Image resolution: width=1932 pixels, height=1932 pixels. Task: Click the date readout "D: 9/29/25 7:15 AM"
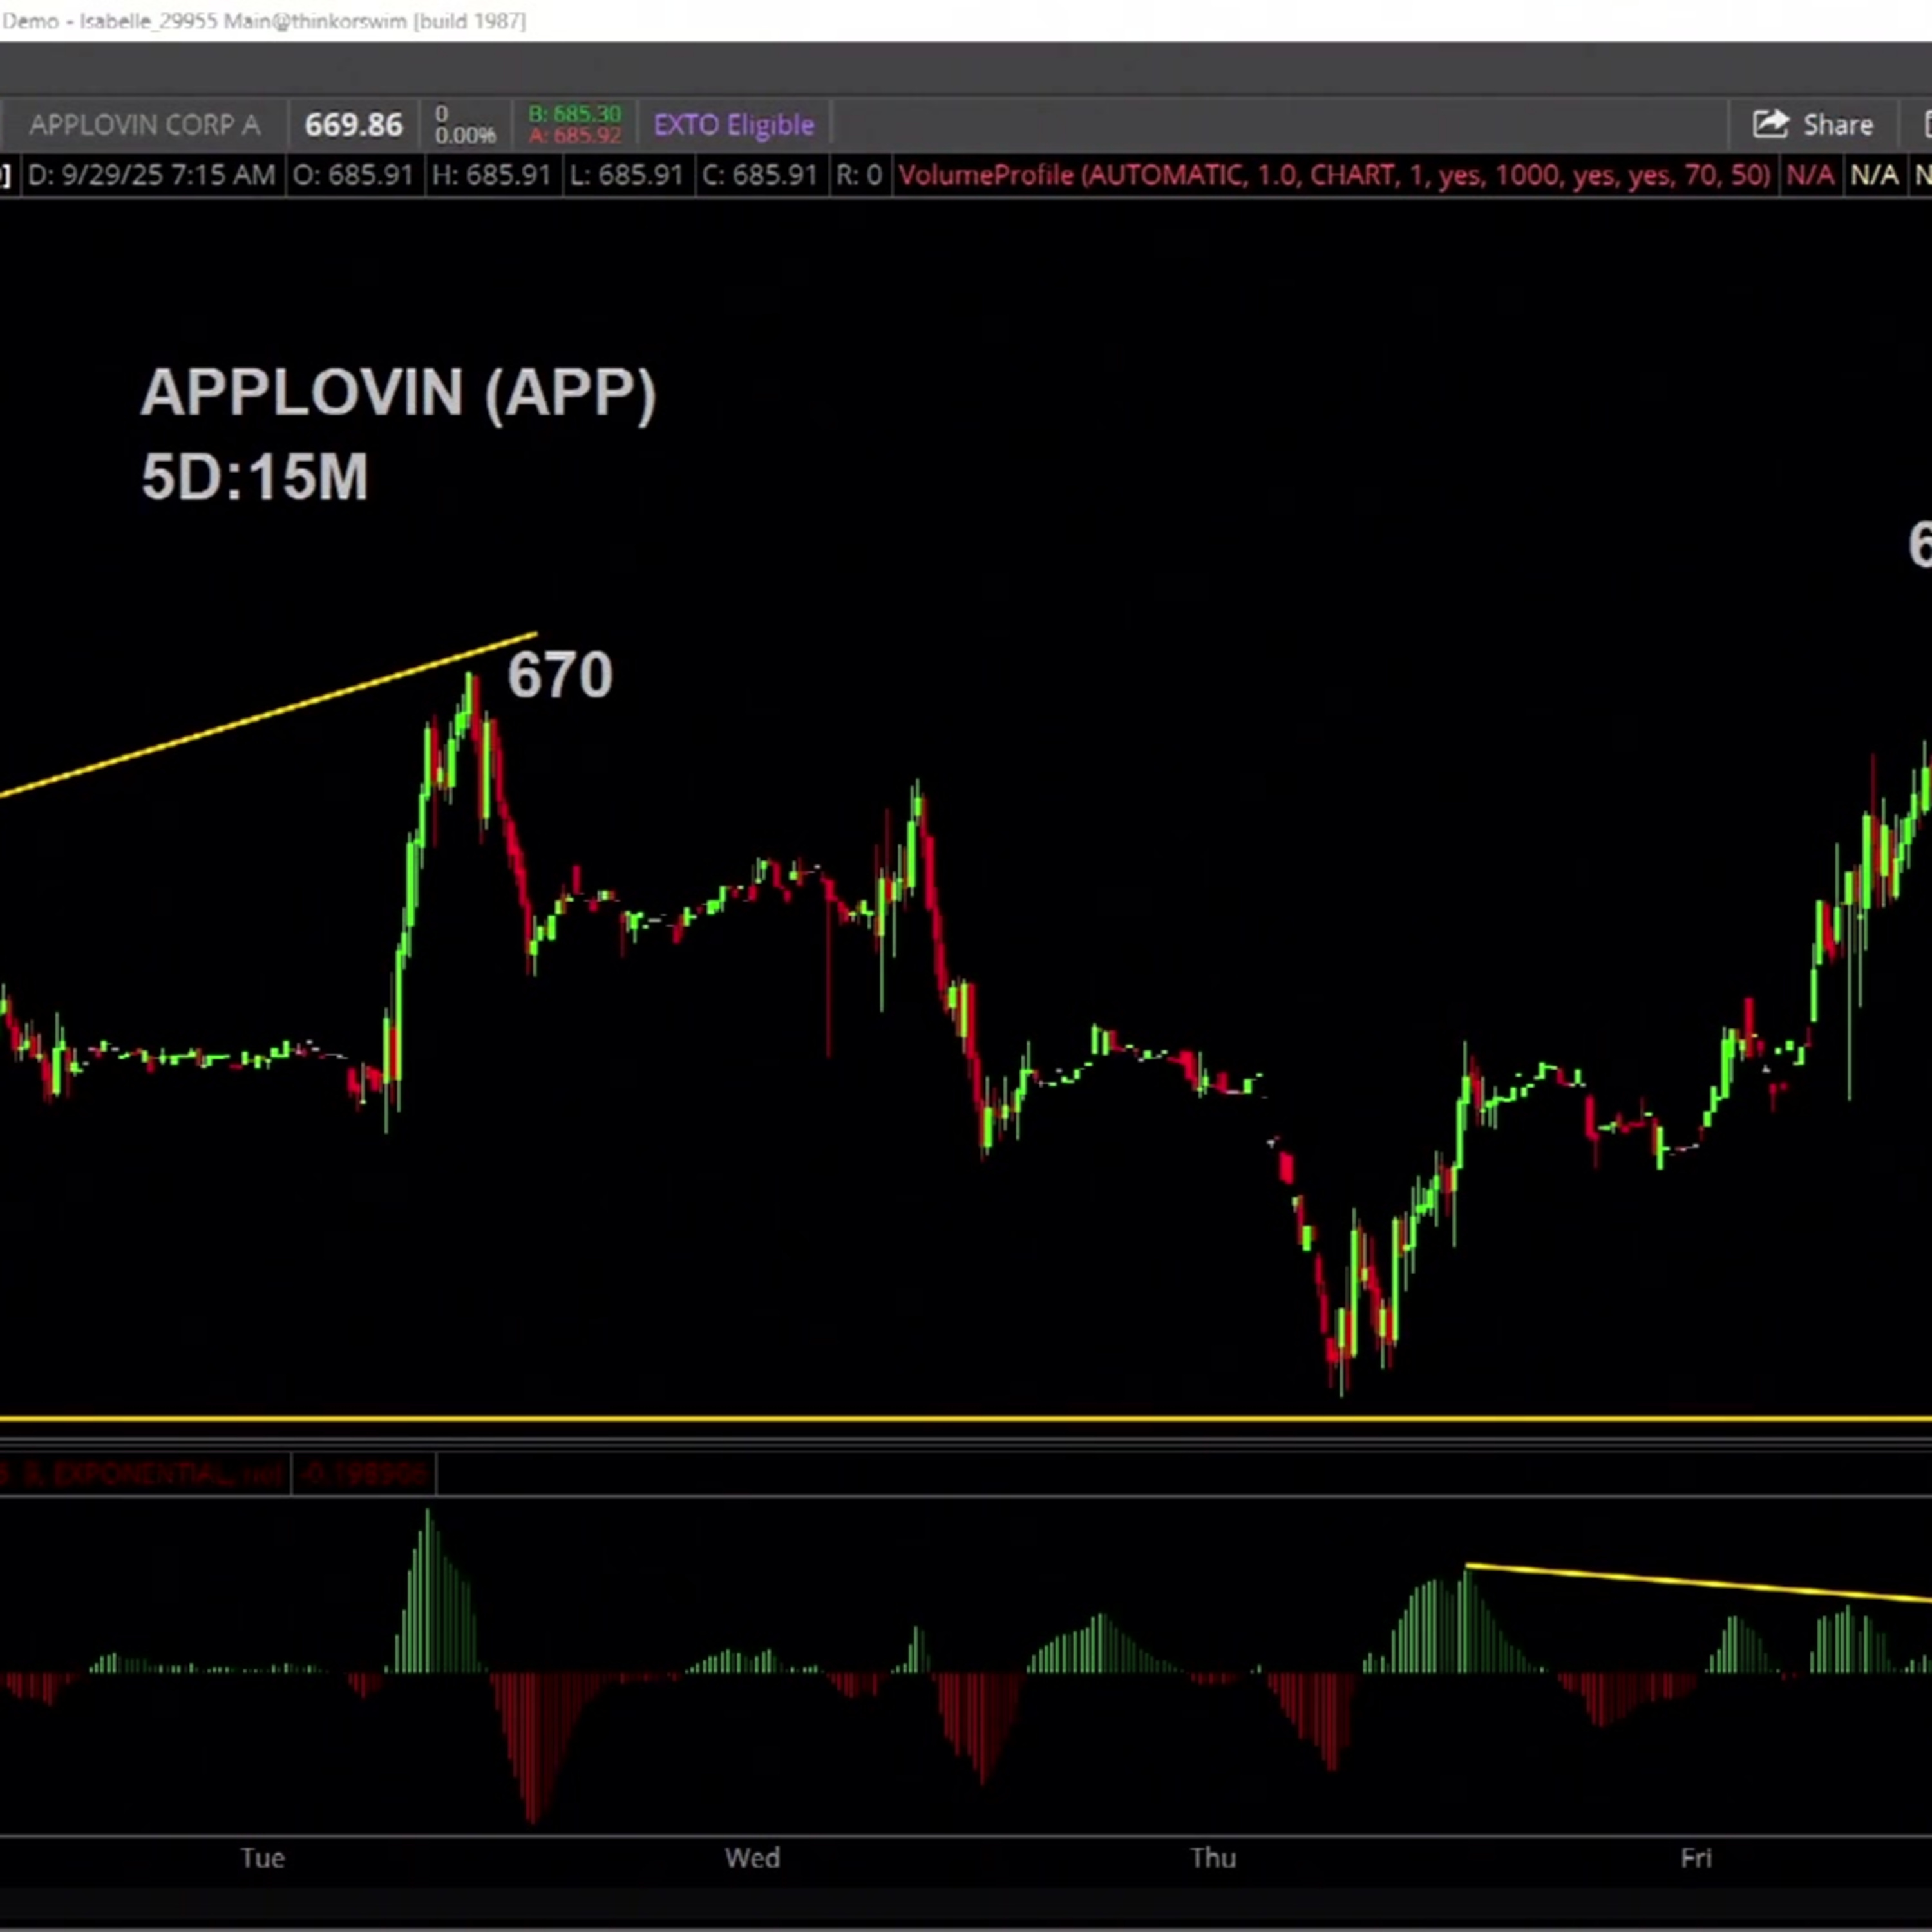[151, 176]
